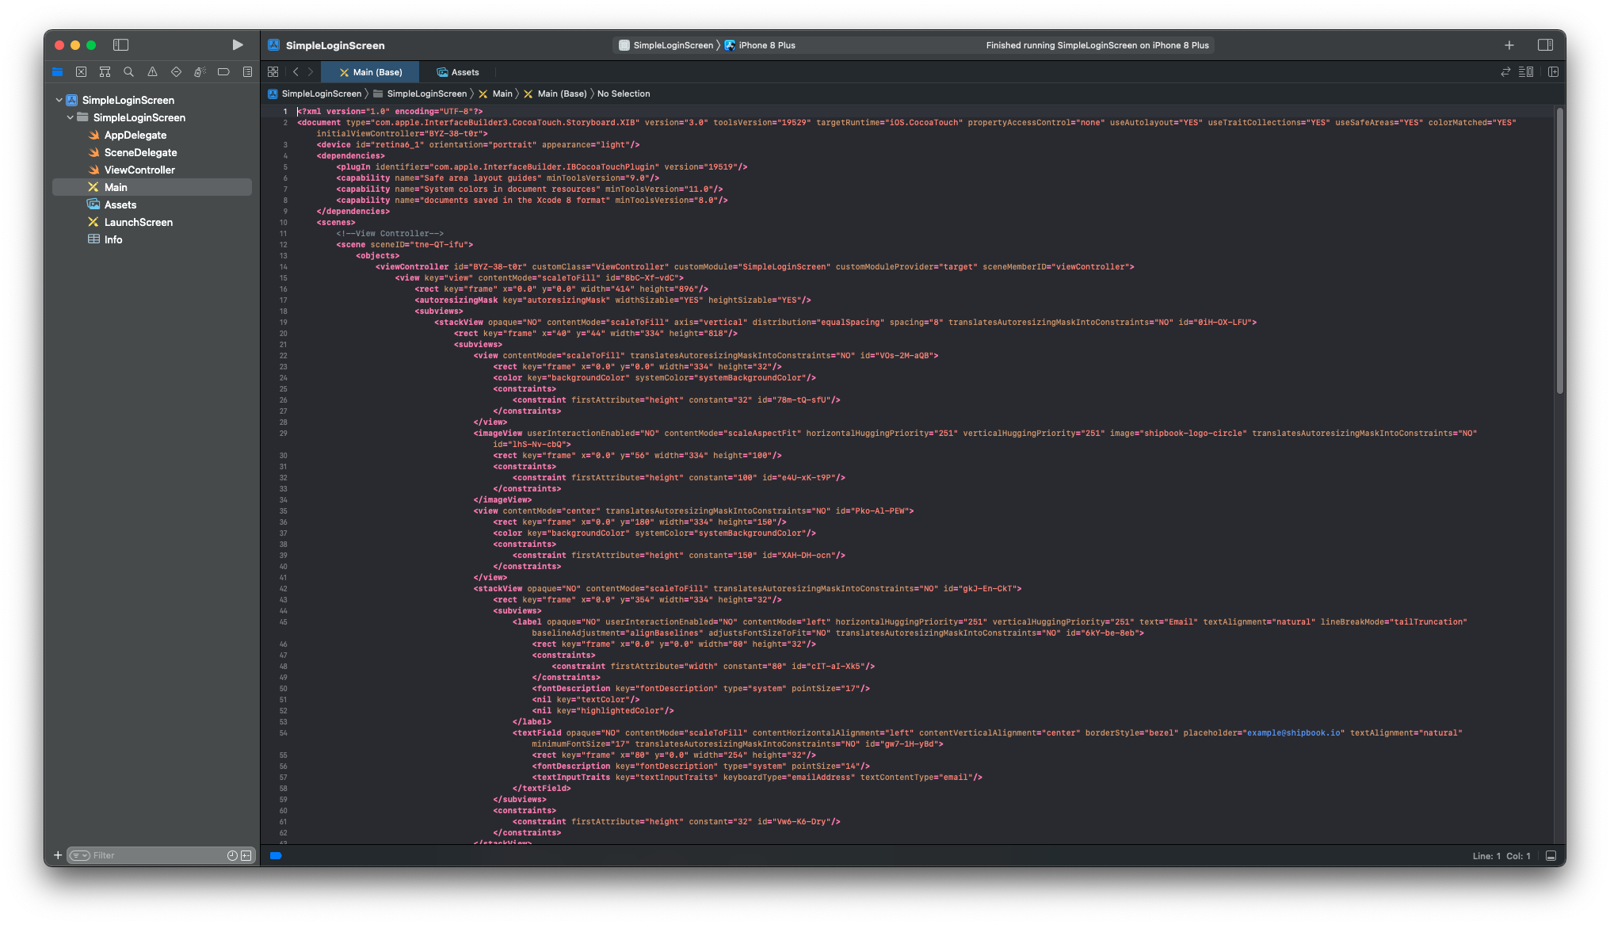Run the SimpleLoginScreen app with the play button
Viewport: 1610px width, 925px height.
[236, 45]
